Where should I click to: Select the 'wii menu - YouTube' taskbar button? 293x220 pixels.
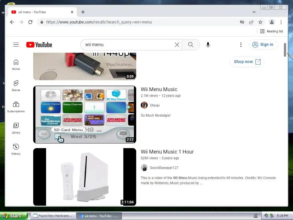point(99,216)
